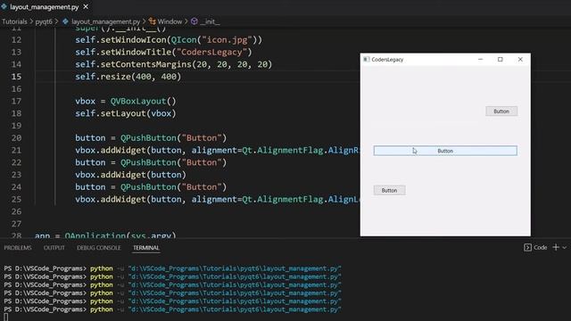The image size is (571, 321).
Task: Click left-aligned Button in CodersLegacy window
Action: coord(389,190)
